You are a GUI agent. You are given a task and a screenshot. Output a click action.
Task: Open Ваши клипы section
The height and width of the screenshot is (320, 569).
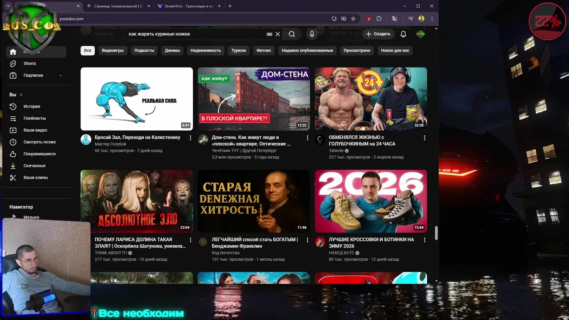(36, 178)
